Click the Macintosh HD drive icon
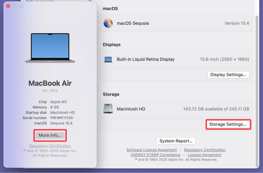Screen dimensions: 263x173 pos(108,109)
